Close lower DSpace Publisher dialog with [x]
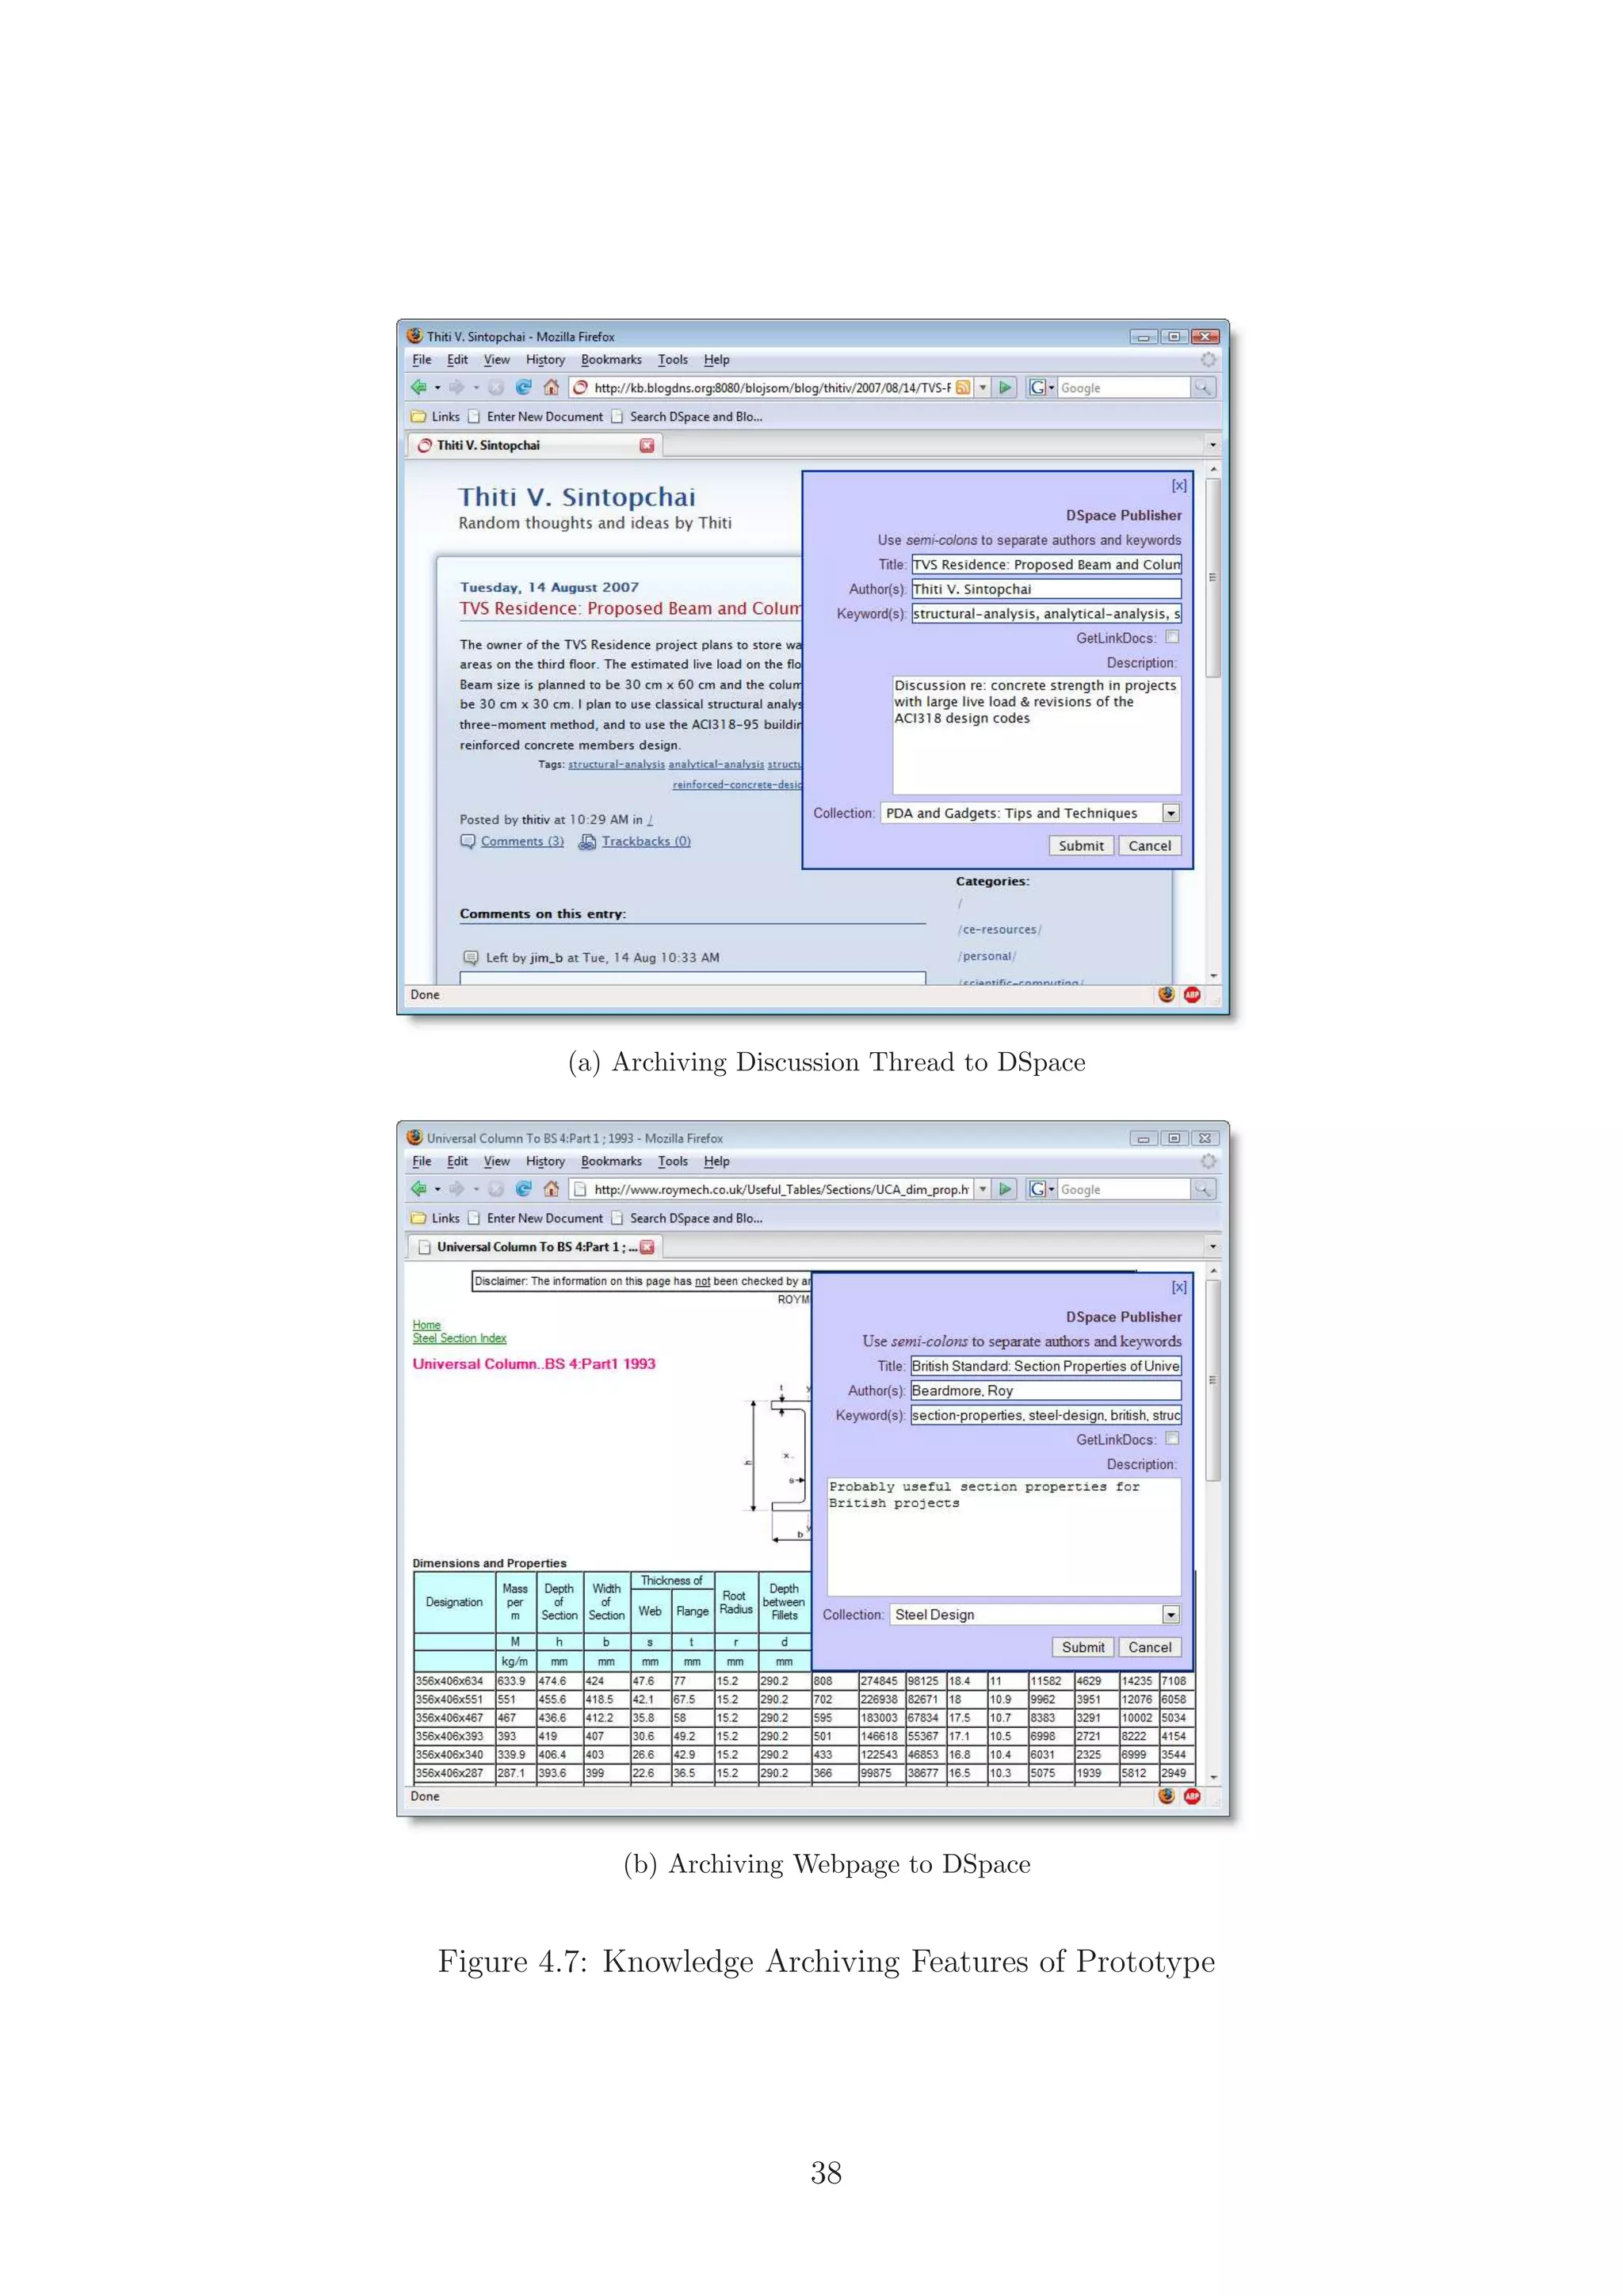This screenshot has height=2296, width=1623. click(1179, 1287)
